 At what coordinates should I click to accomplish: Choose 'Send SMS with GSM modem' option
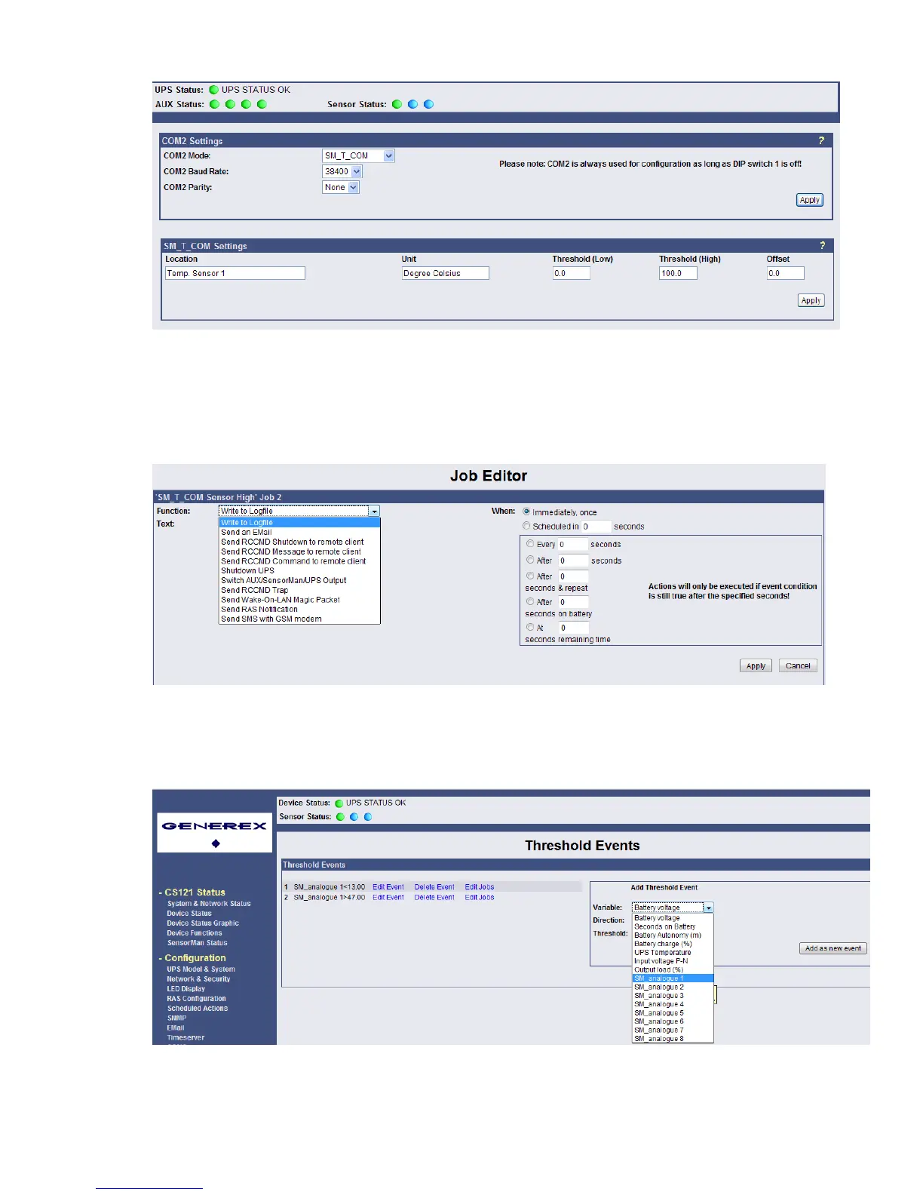pos(271,619)
